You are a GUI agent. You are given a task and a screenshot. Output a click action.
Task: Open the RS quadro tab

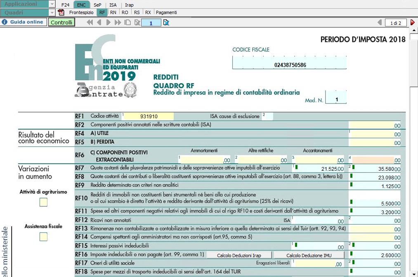tap(137, 12)
